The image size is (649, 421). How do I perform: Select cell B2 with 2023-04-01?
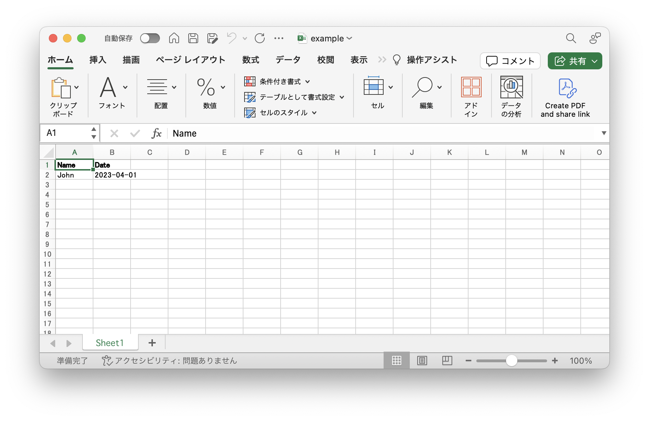(x=112, y=175)
